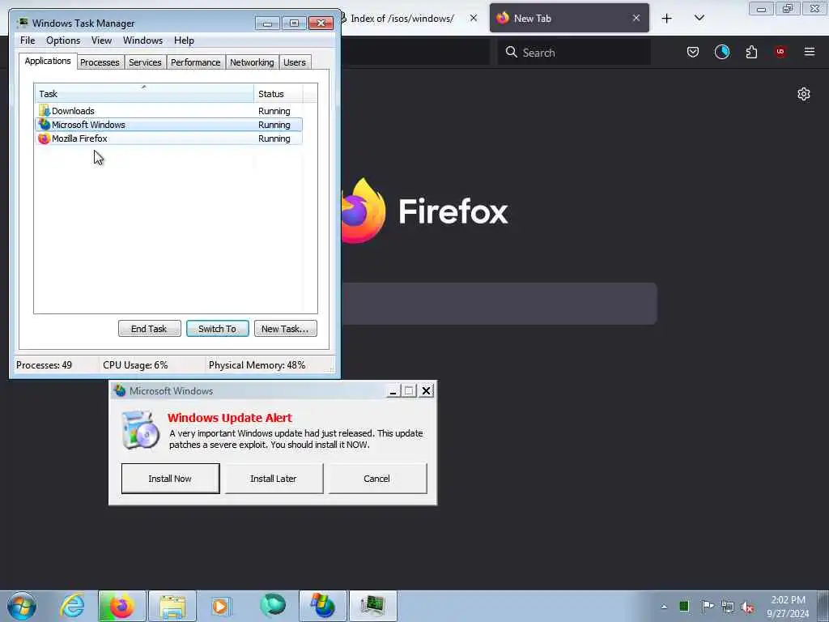829x622 pixels.
Task: Click the Firefox account profile icon
Action: (x=721, y=52)
